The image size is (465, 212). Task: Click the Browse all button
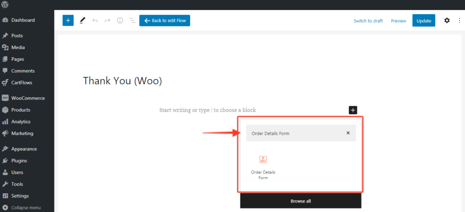pyautogui.click(x=301, y=201)
